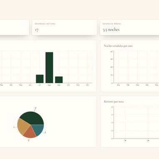Click the 'Noches vendidas por mes' title
The width and height of the screenshot is (159, 159).
(118, 46)
